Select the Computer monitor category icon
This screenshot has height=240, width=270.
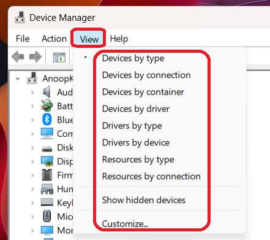point(47,133)
